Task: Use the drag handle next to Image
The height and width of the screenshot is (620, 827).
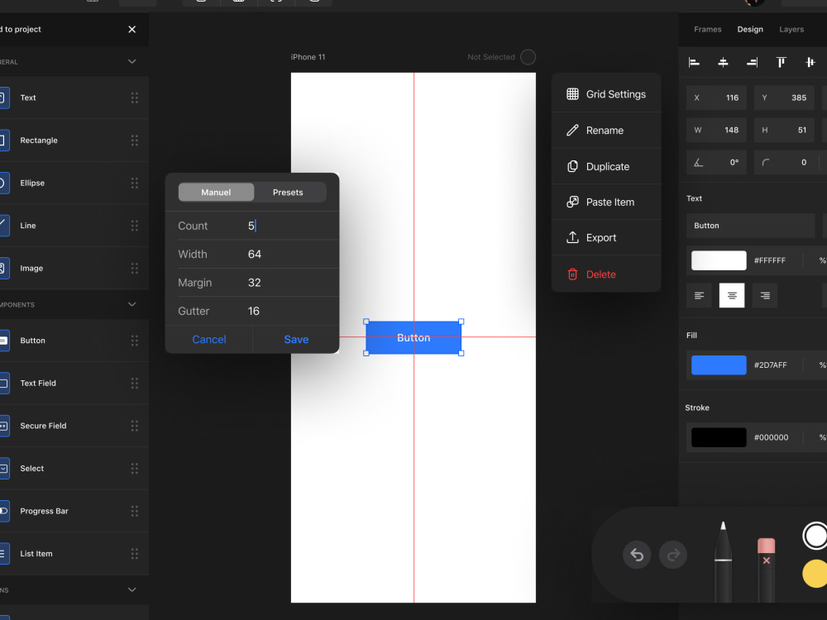Action: 135,269
